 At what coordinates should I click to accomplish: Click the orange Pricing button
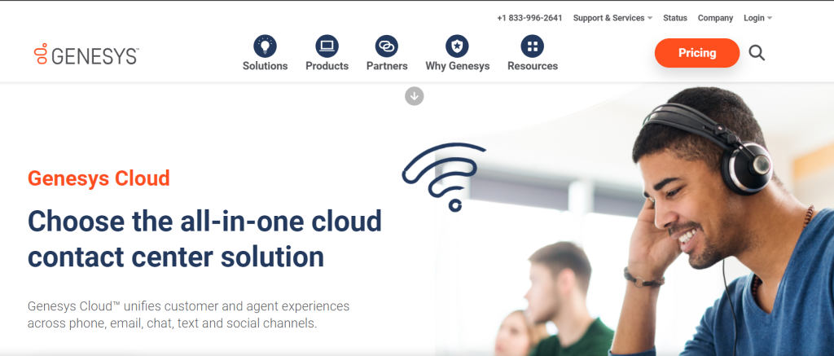pyautogui.click(x=697, y=53)
